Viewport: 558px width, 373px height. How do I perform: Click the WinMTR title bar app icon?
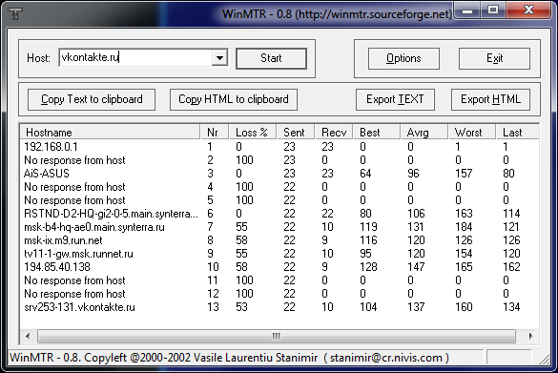(x=15, y=13)
